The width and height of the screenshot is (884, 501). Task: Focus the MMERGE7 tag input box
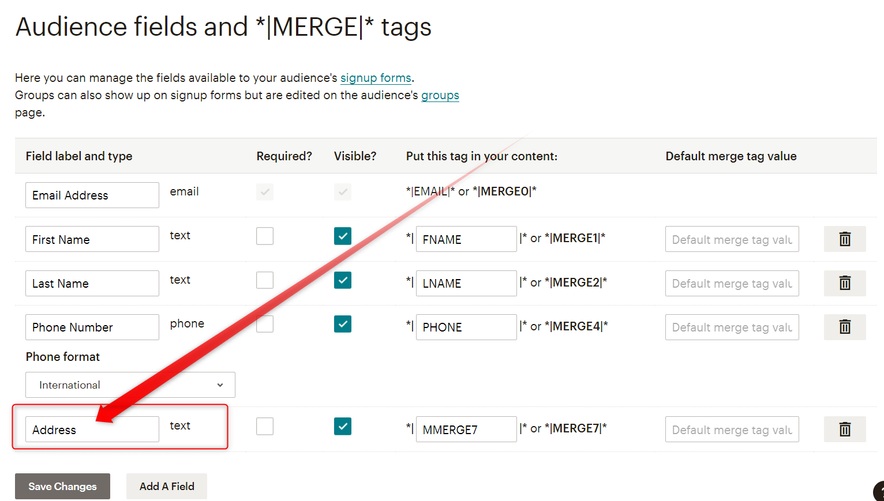click(466, 430)
